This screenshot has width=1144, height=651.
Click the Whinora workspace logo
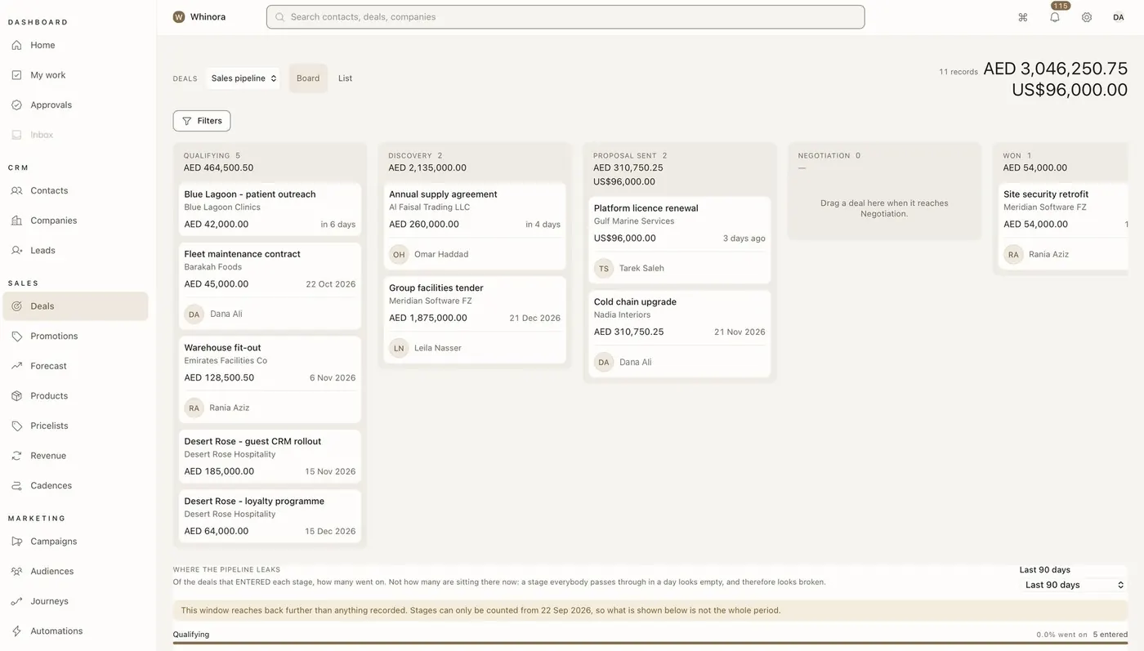179,16
